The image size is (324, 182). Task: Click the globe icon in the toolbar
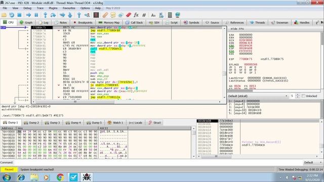(178, 15)
